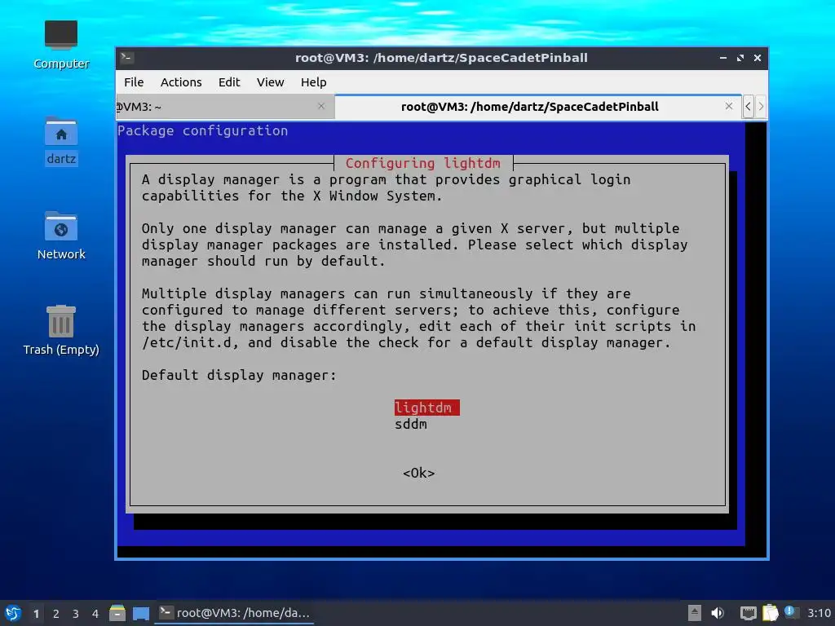Click the clock showing 3:10
Viewport: 835px width, 626px height.
point(819,613)
